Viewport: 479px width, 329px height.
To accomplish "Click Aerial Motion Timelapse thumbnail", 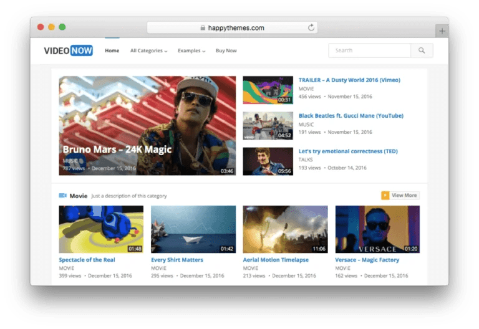I will tap(285, 229).
